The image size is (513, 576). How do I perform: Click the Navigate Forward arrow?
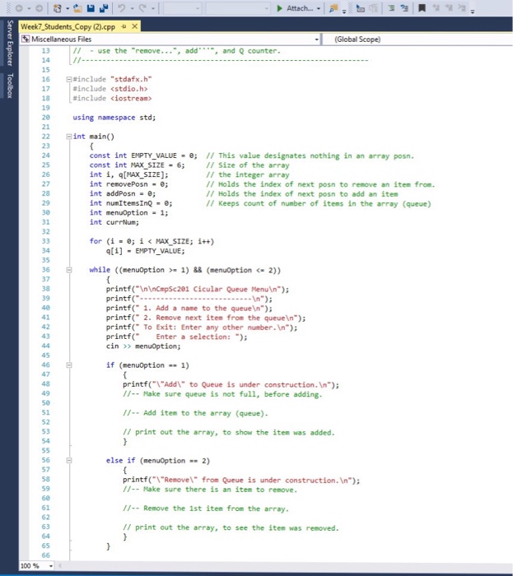[39, 8]
